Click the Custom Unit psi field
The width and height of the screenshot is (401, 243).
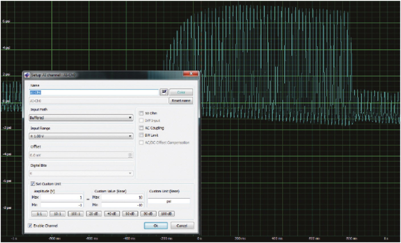[169, 201]
